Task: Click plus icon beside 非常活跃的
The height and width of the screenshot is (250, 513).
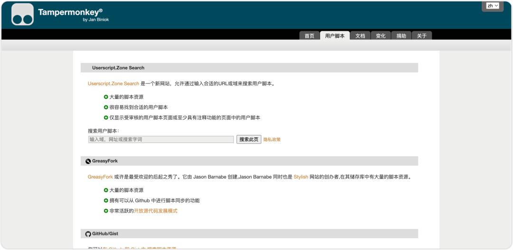Action: 106,211
